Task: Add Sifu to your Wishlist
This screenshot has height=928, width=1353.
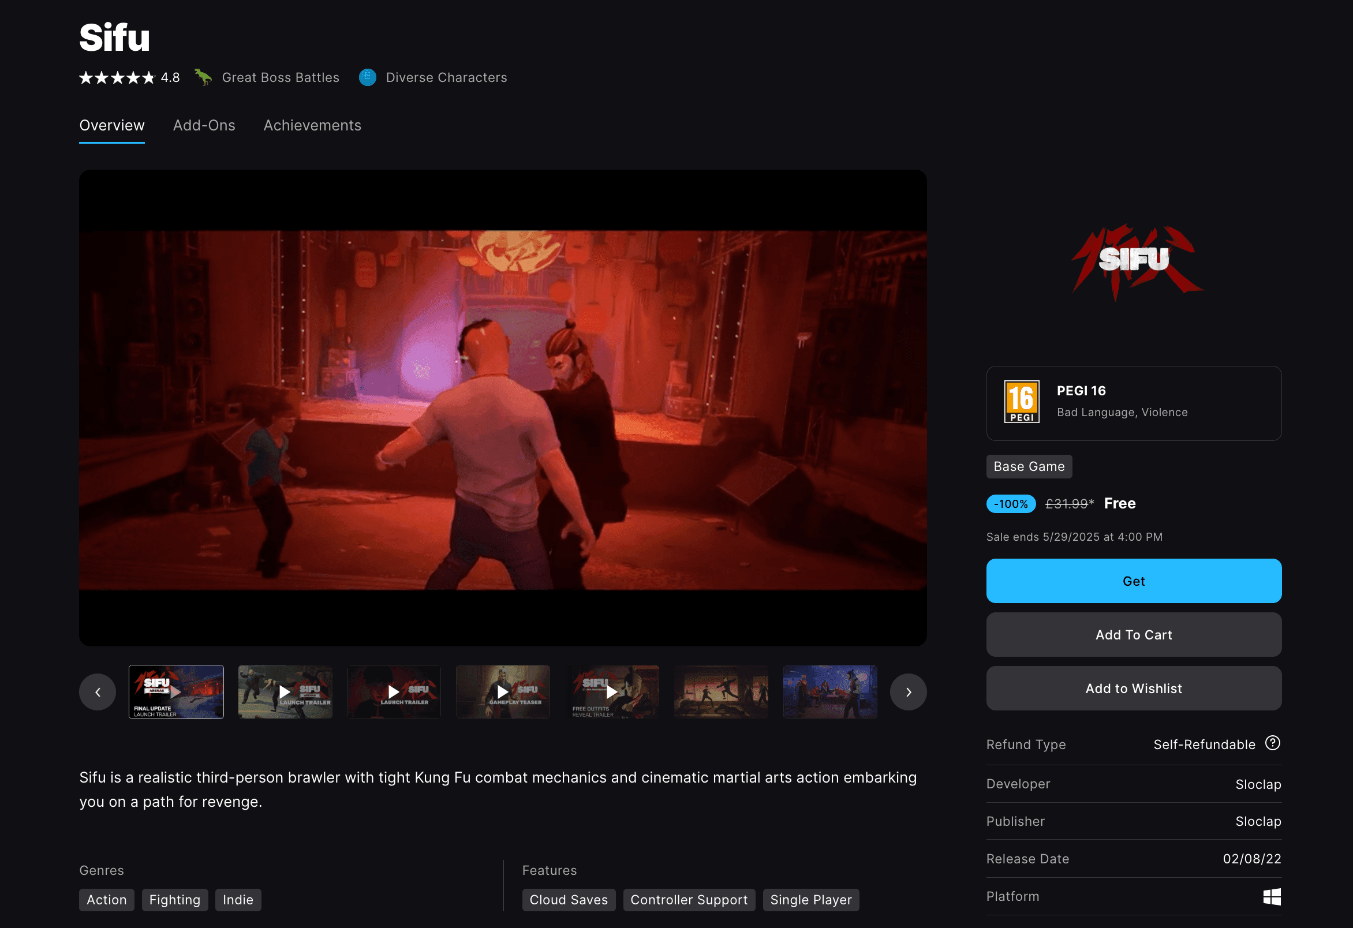Action: [1133, 688]
